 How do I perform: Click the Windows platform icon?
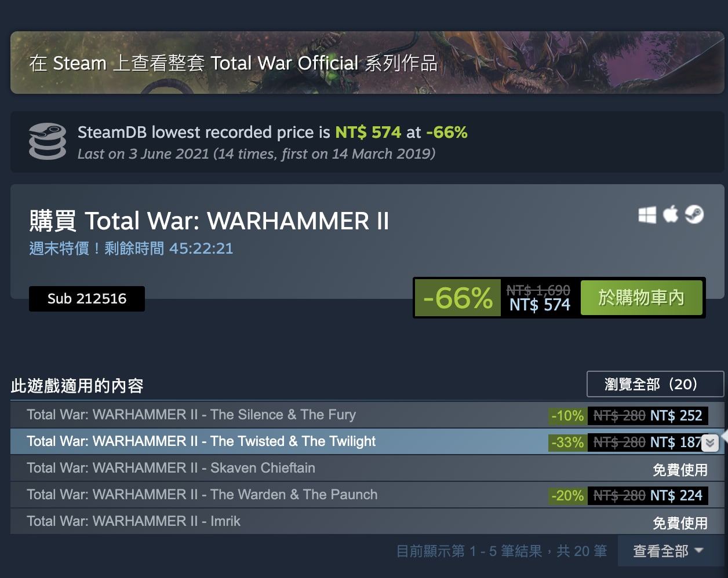(x=647, y=215)
